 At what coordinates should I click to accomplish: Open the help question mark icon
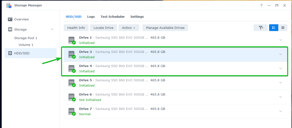click(261, 6)
